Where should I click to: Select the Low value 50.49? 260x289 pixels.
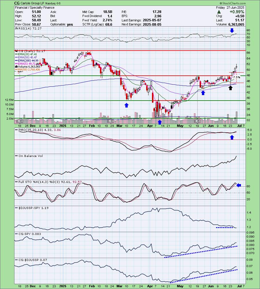[x=36, y=20]
